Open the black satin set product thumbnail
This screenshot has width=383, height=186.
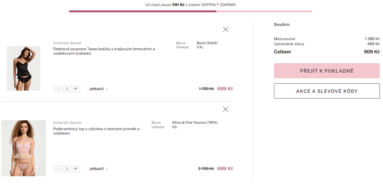point(23,68)
